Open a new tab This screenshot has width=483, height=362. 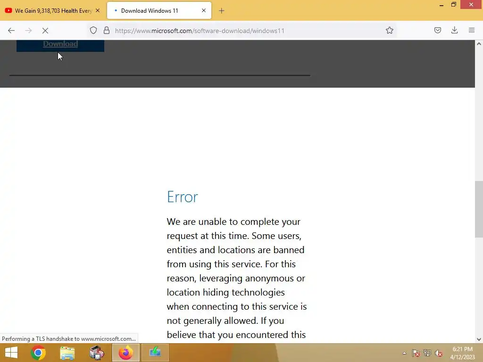222,11
